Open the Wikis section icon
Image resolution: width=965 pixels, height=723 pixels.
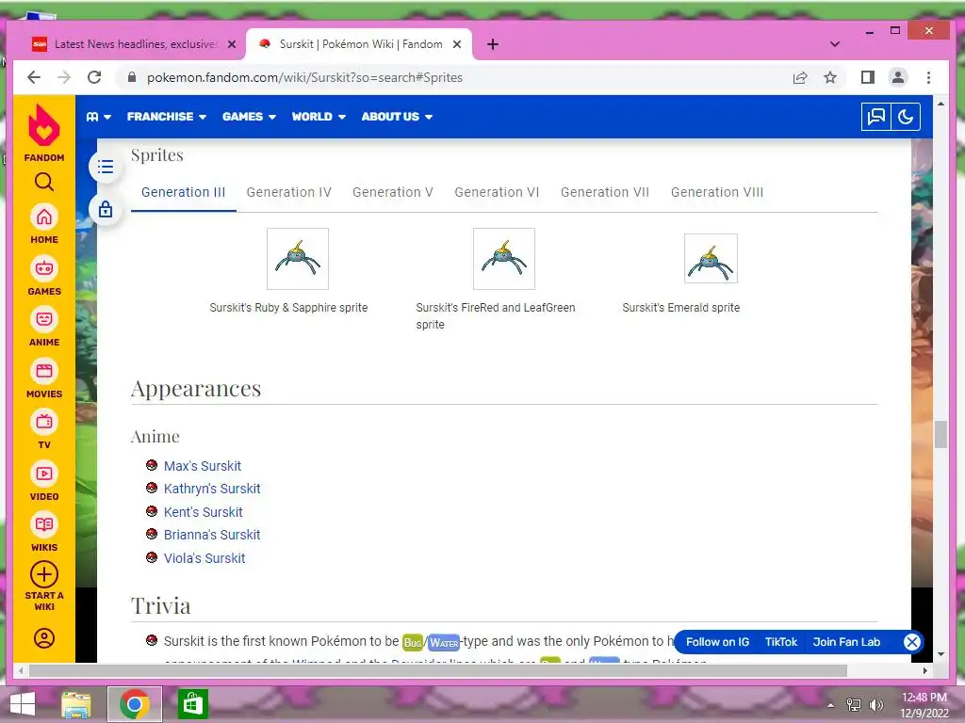point(44,525)
